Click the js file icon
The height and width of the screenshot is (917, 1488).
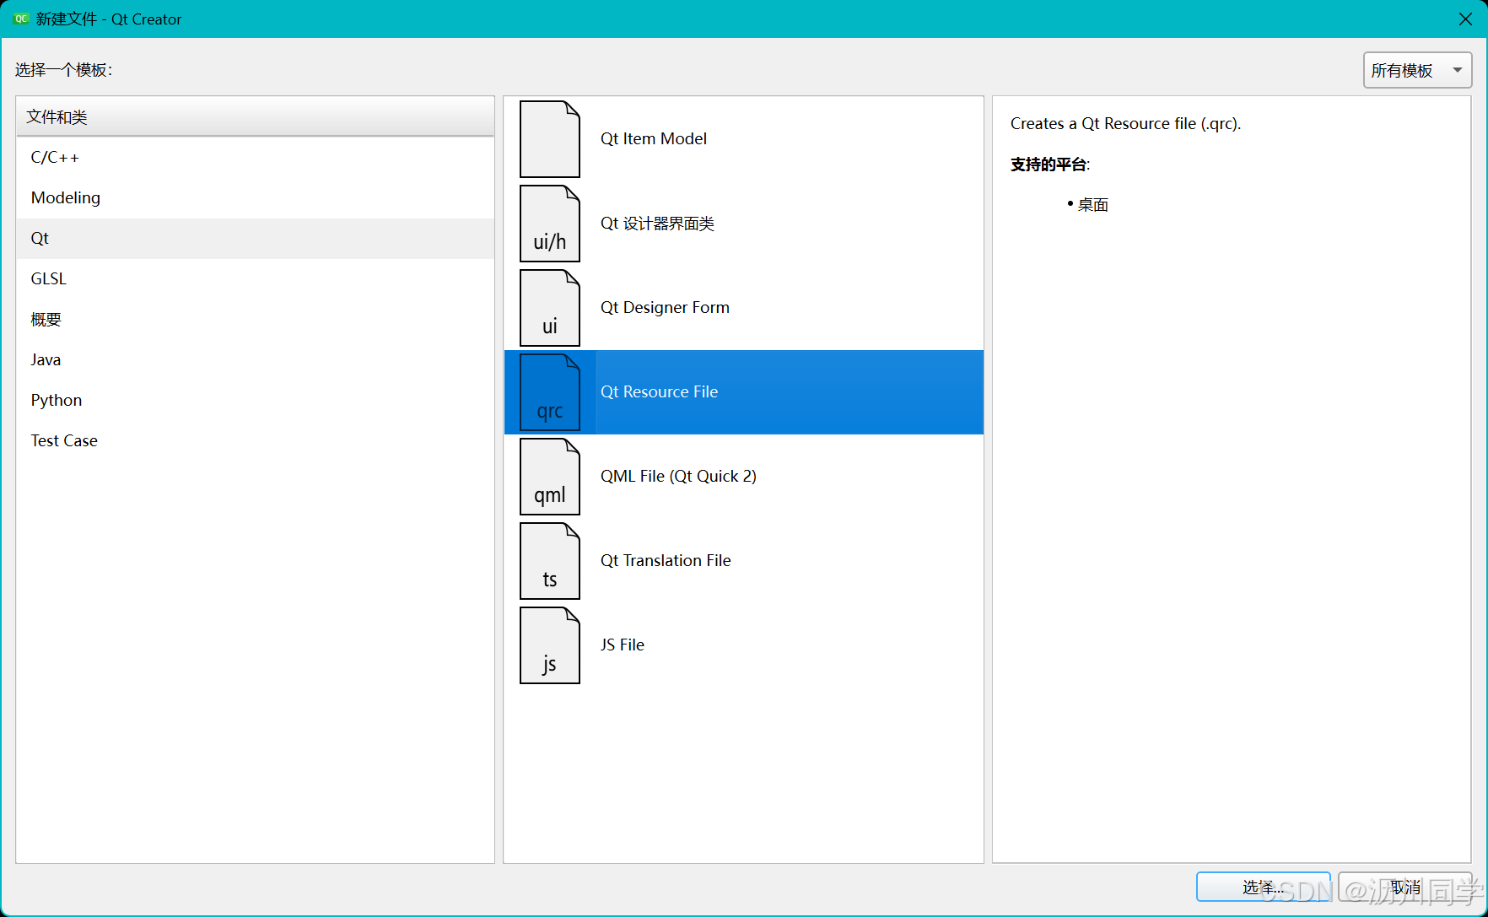point(550,645)
